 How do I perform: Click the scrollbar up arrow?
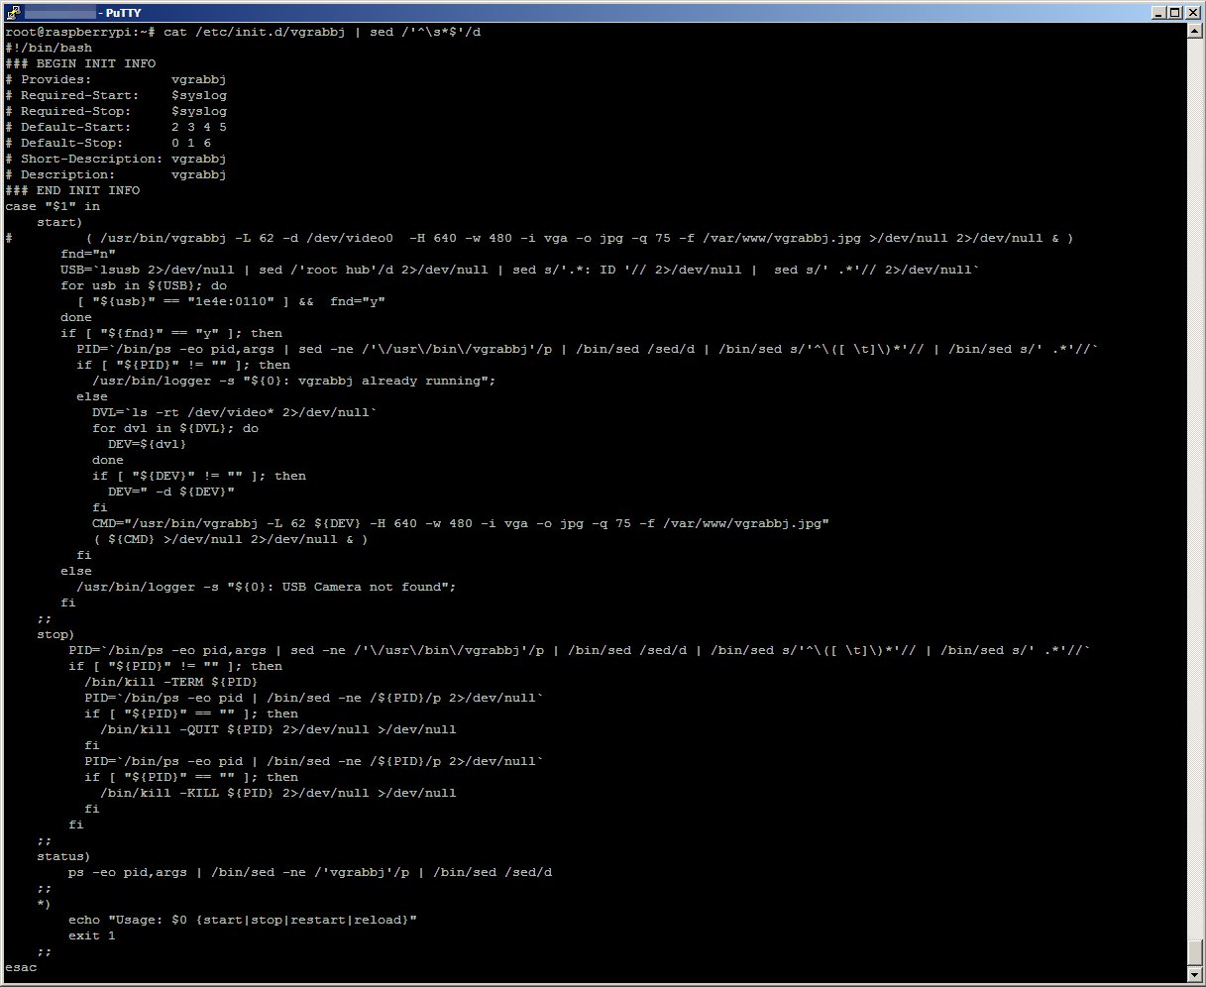click(1194, 31)
